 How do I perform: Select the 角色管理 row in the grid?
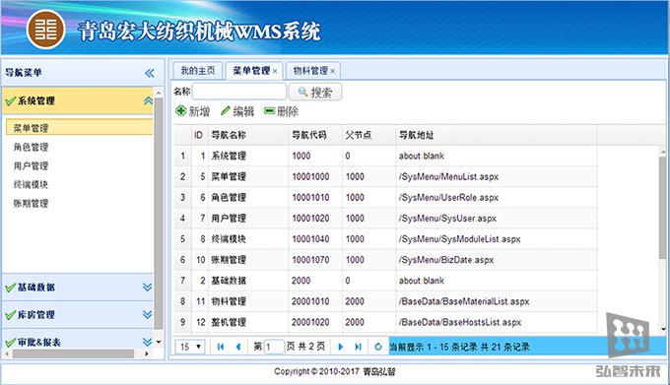click(x=385, y=197)
